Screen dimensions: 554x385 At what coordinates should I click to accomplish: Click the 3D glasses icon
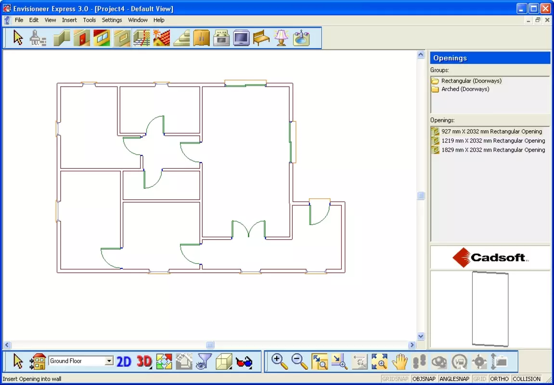(x=244, y=362)
